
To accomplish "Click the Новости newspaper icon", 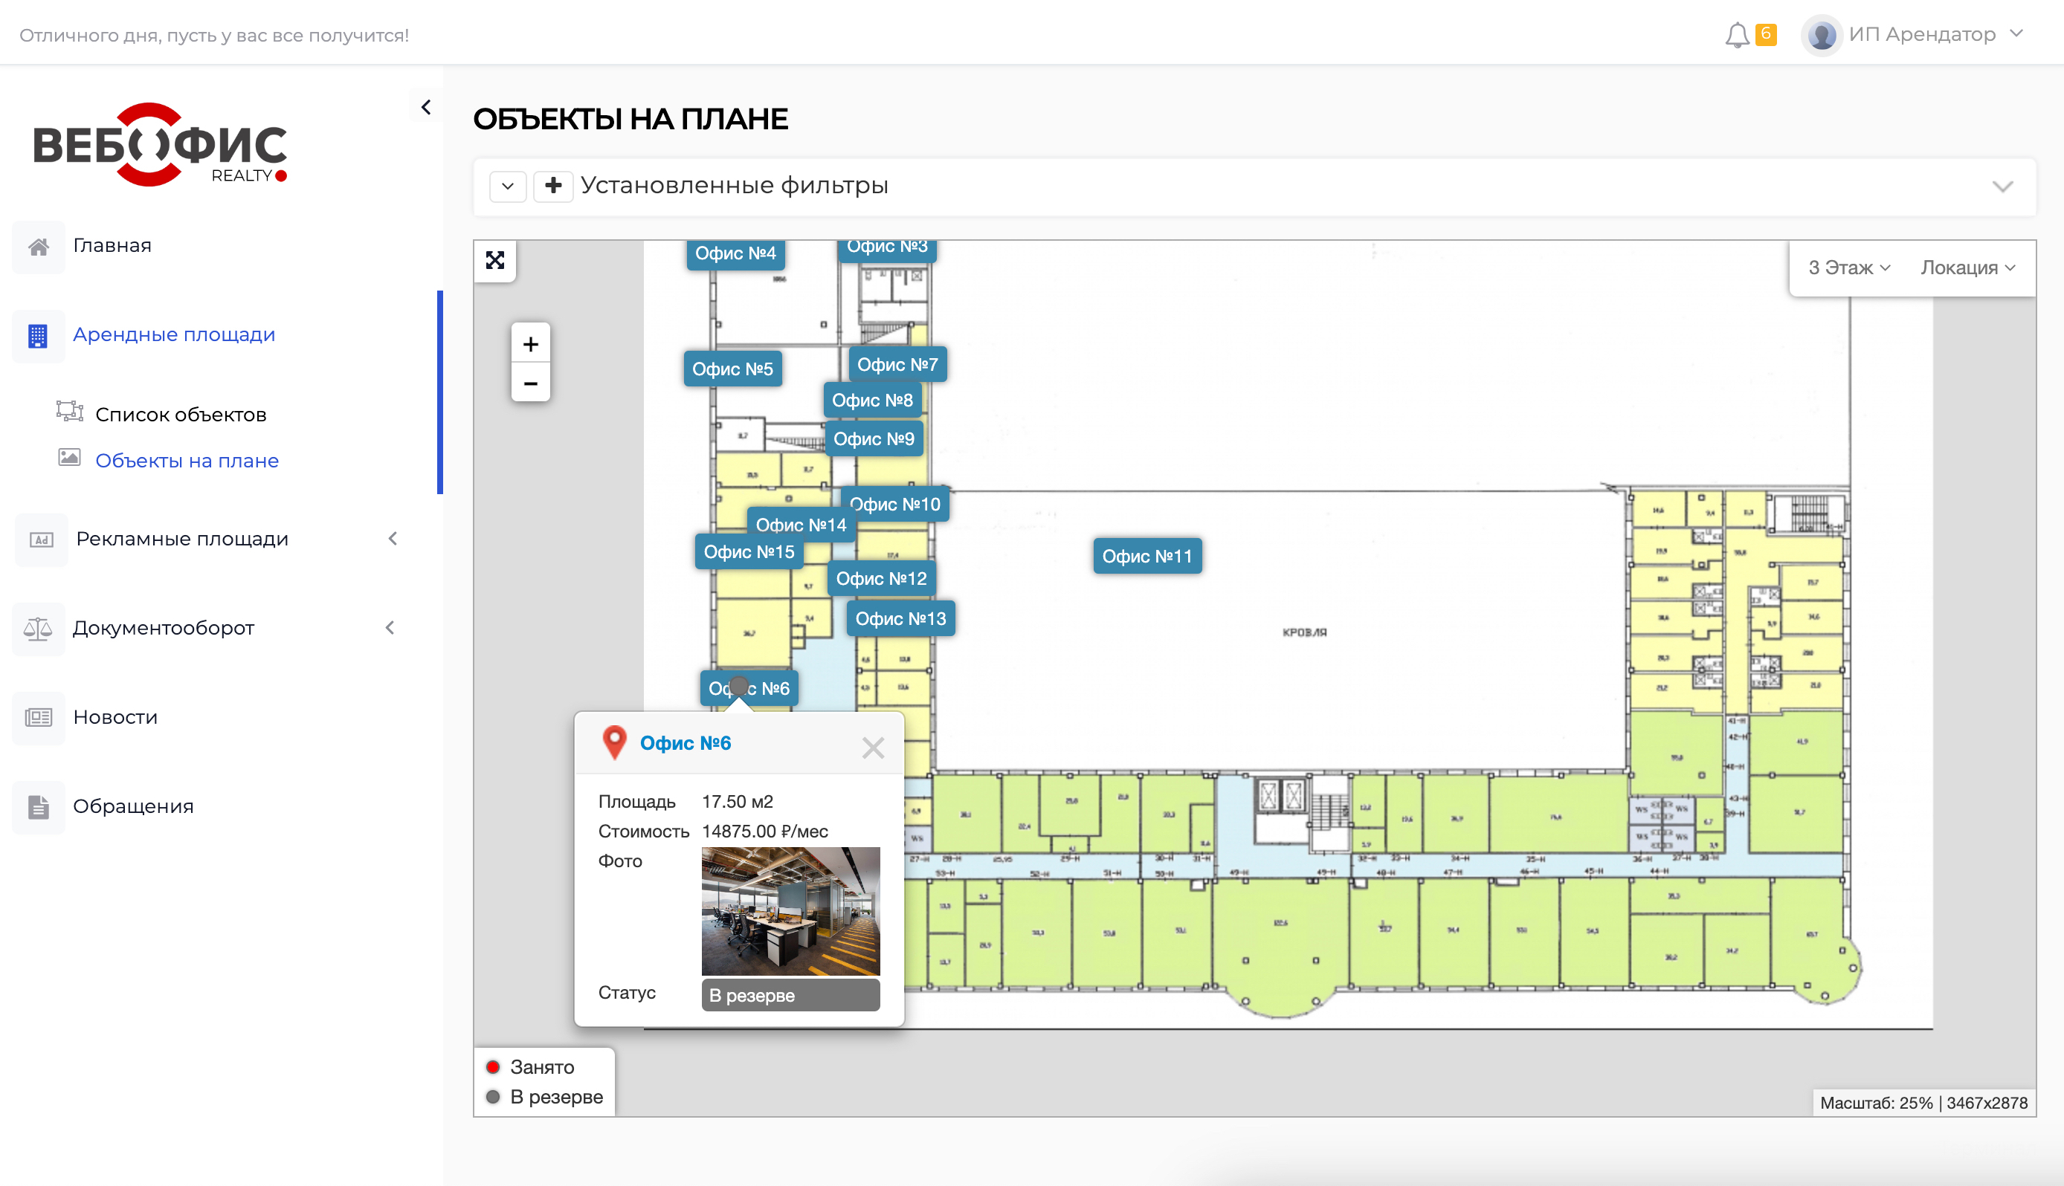I will click(39, 718).
